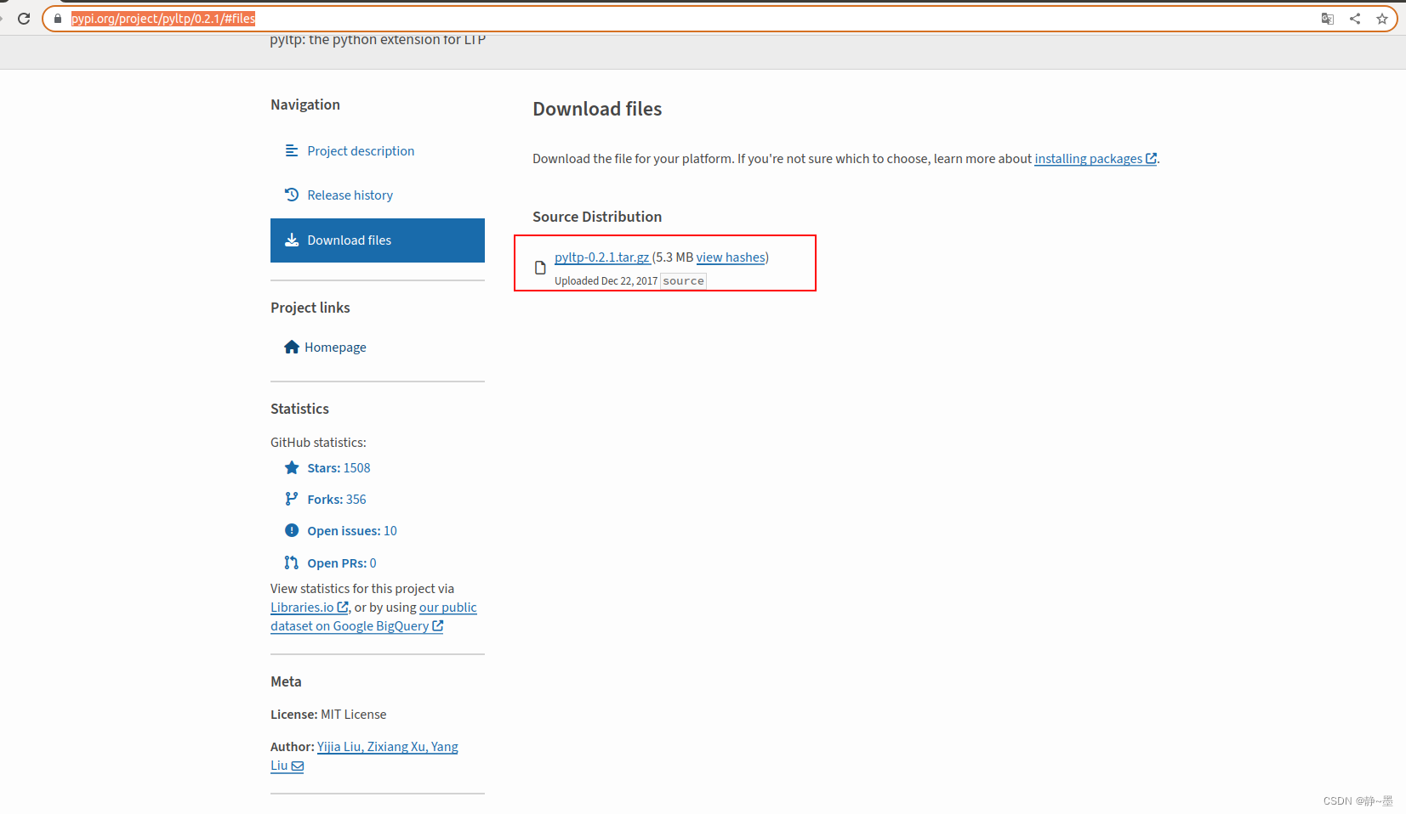Open the installing packages link

point(1096,159)
